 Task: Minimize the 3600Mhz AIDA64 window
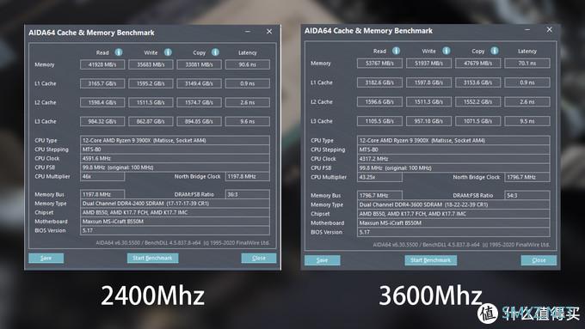[527, 30]
